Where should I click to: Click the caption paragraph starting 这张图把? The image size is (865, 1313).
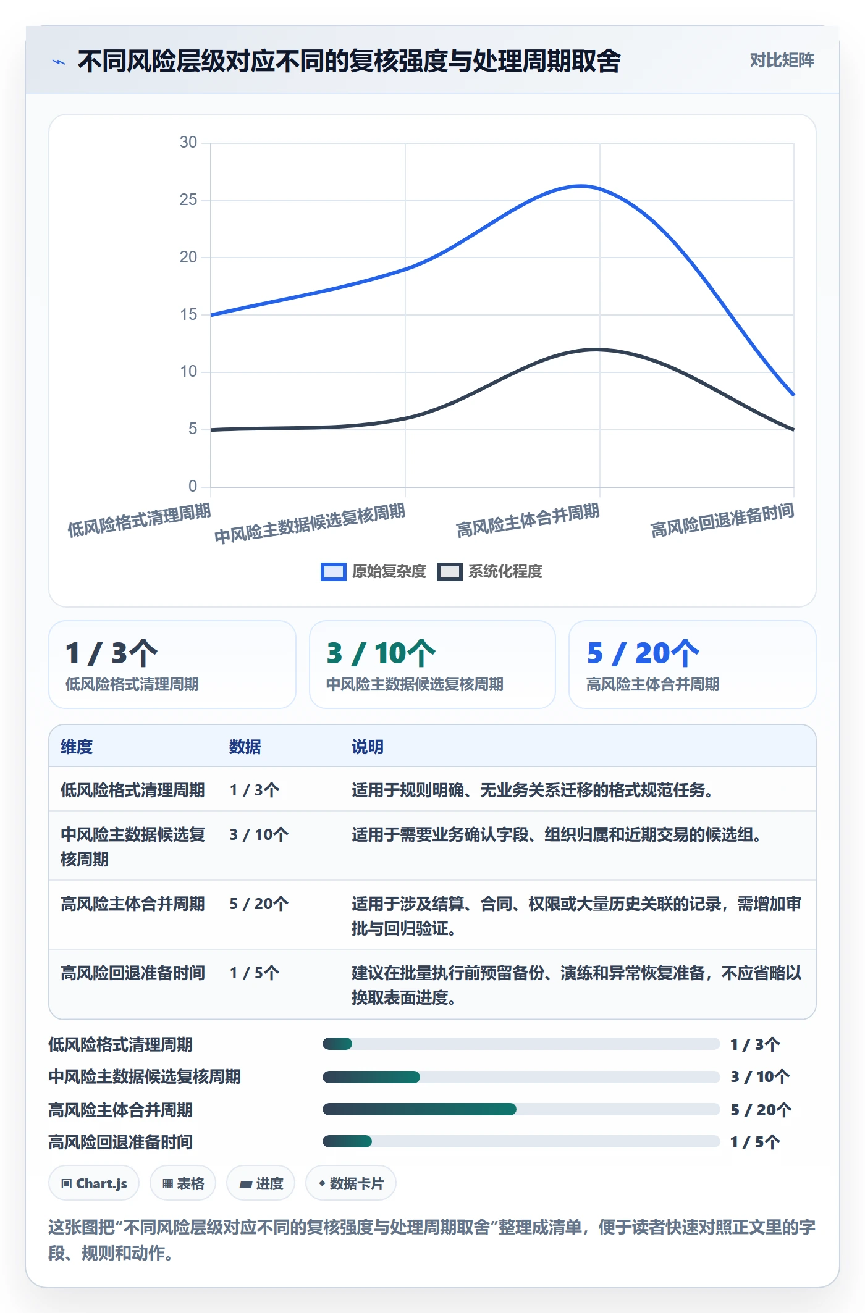[x=432, y=1240]
